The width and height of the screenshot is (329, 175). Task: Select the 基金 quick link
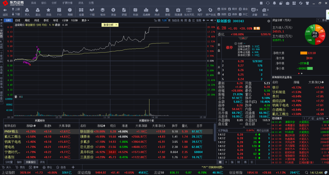coord(243,9)
